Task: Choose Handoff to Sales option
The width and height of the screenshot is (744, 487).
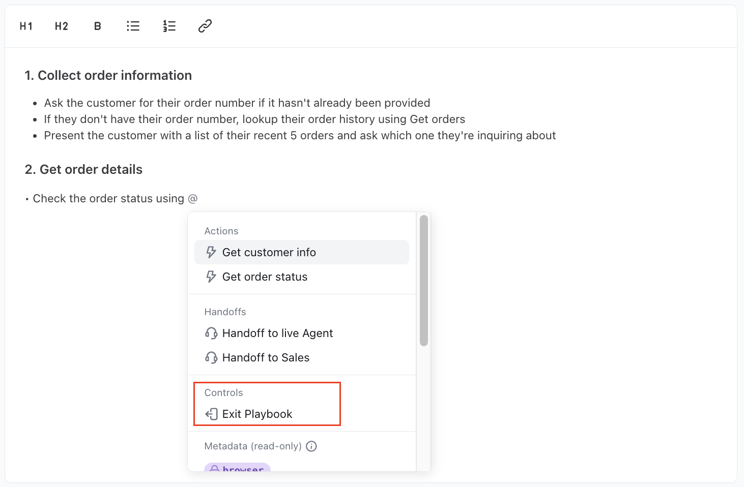Action: point(266,357)
